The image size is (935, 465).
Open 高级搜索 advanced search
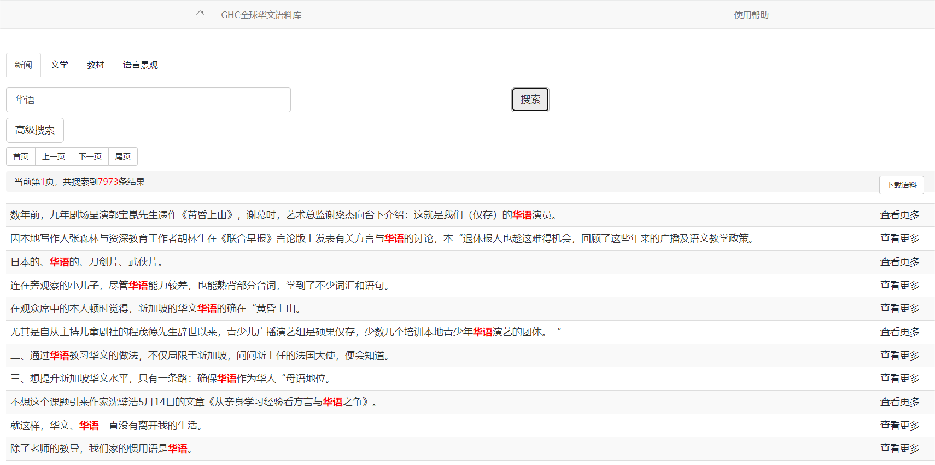point(35,130)
